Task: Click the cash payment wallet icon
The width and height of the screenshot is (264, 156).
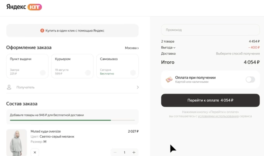Action: coord(169,80)
